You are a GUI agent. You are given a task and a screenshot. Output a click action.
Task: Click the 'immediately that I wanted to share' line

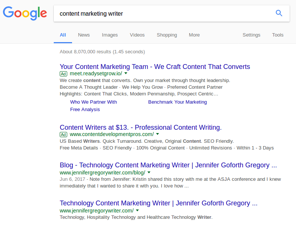pos(124,186)
